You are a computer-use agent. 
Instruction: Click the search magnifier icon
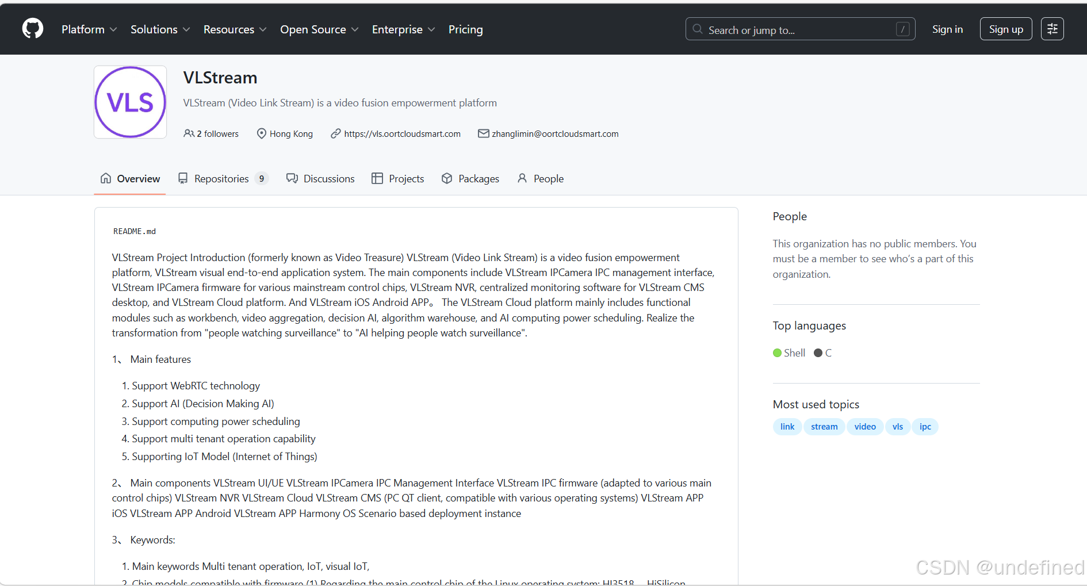click(x=698, y=29)
